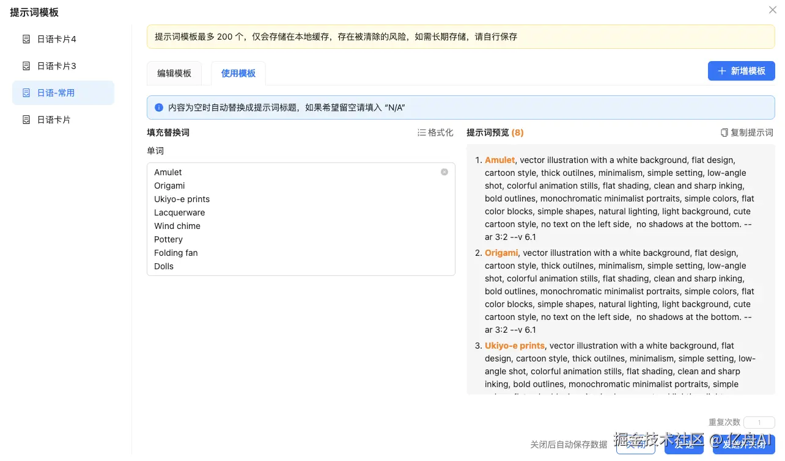Click the yellow storage warning banner text

[x=336, y=37]
